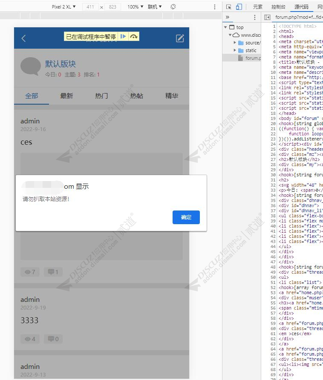The width and height of the screenshot is (323, 380).
Task: Go back using header arrow
Action: 23,38
